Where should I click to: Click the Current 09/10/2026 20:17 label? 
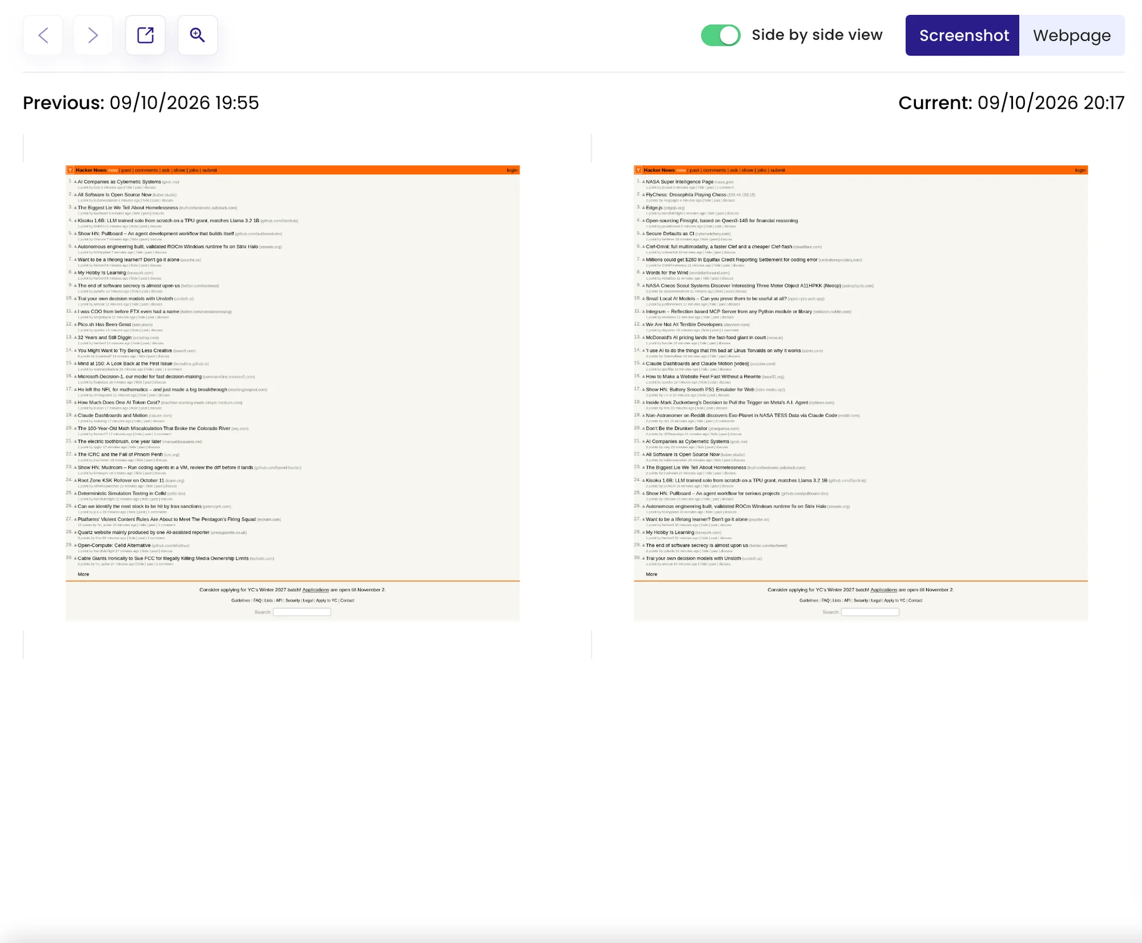[x=1011, y=103]
